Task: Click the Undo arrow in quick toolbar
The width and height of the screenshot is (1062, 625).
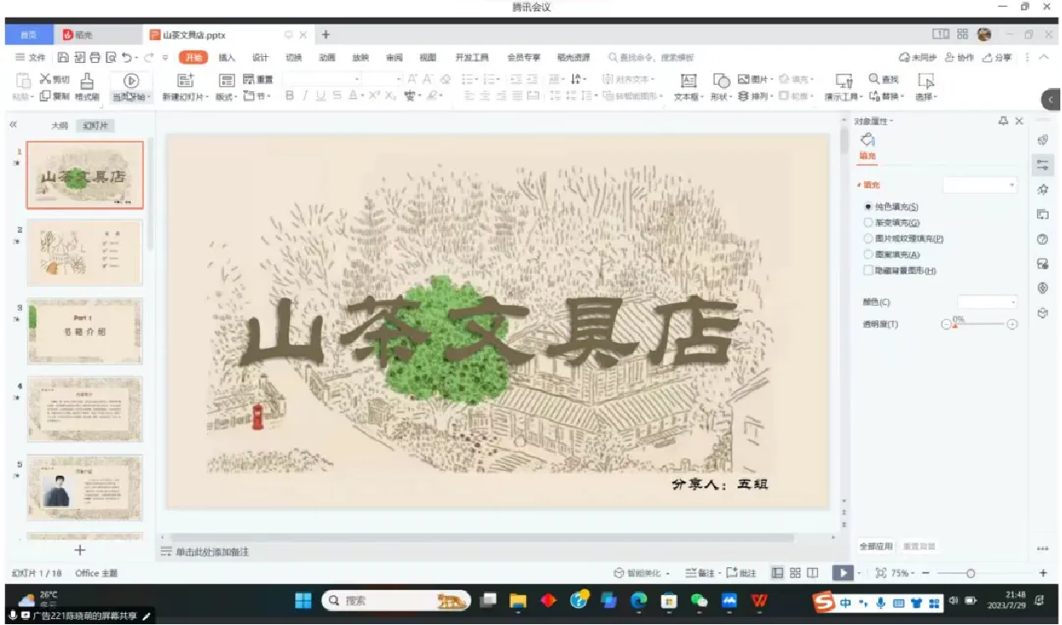Action: pos(127,58)
